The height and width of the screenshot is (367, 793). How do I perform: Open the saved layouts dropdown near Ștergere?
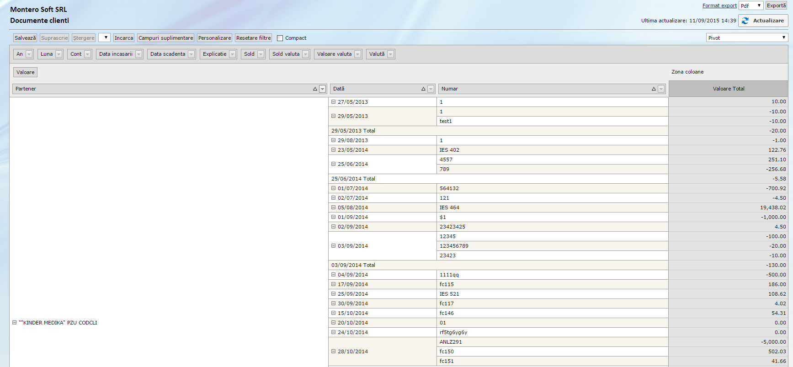(x=104, y=38)
